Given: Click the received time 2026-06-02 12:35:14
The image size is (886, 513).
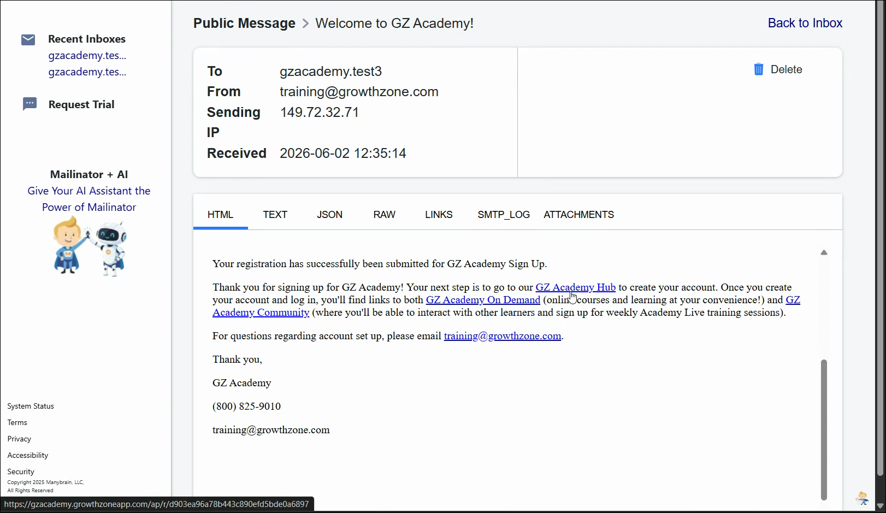Looking at the screenshot, I should (343, 153).
